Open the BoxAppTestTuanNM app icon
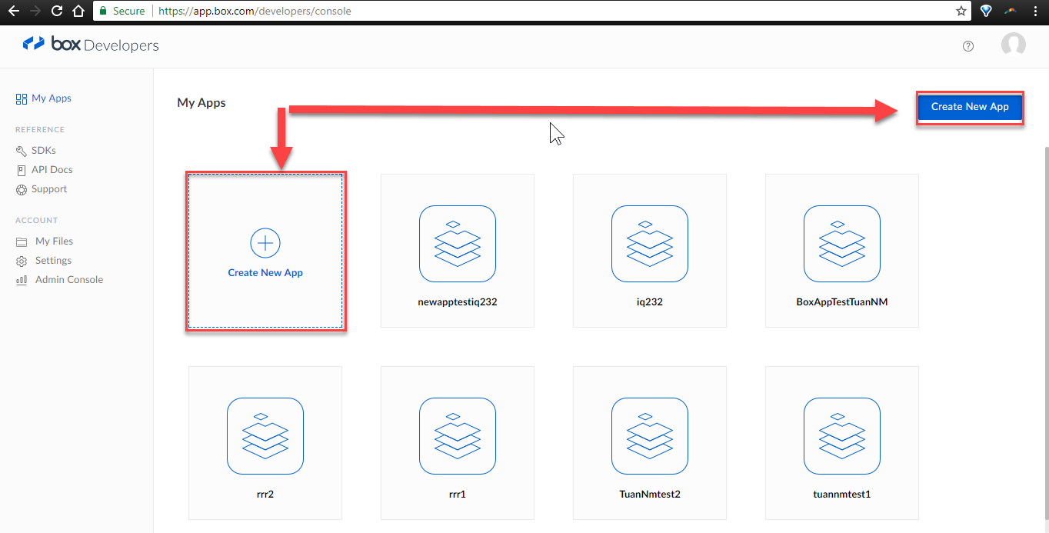1049x533 pixels. 842,244
